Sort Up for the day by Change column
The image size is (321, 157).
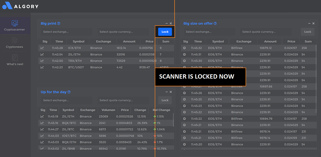pos(140,110)
